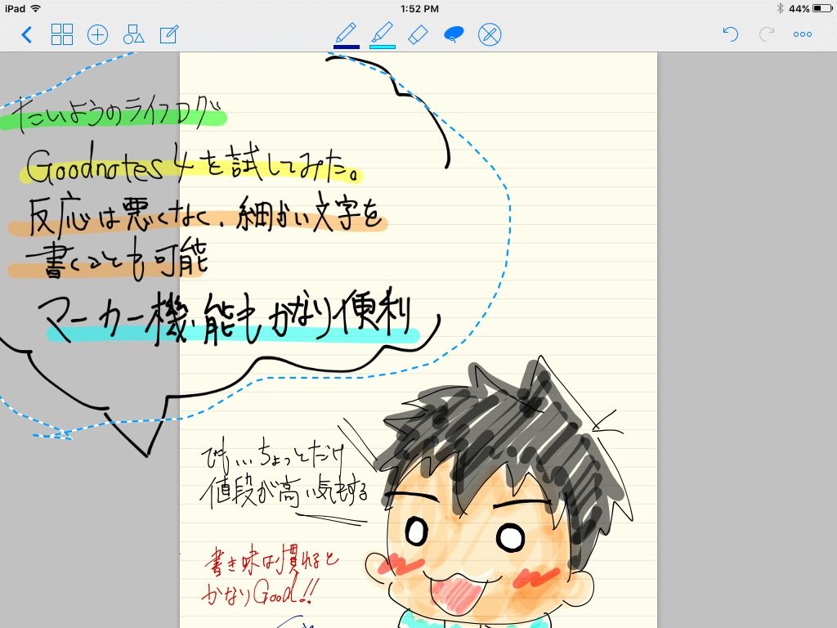
Task: Click the greyed-out redo arrow
Action: click(767, 34)
